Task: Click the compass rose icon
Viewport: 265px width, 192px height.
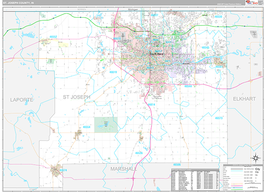Action: [x=255, y=158]
